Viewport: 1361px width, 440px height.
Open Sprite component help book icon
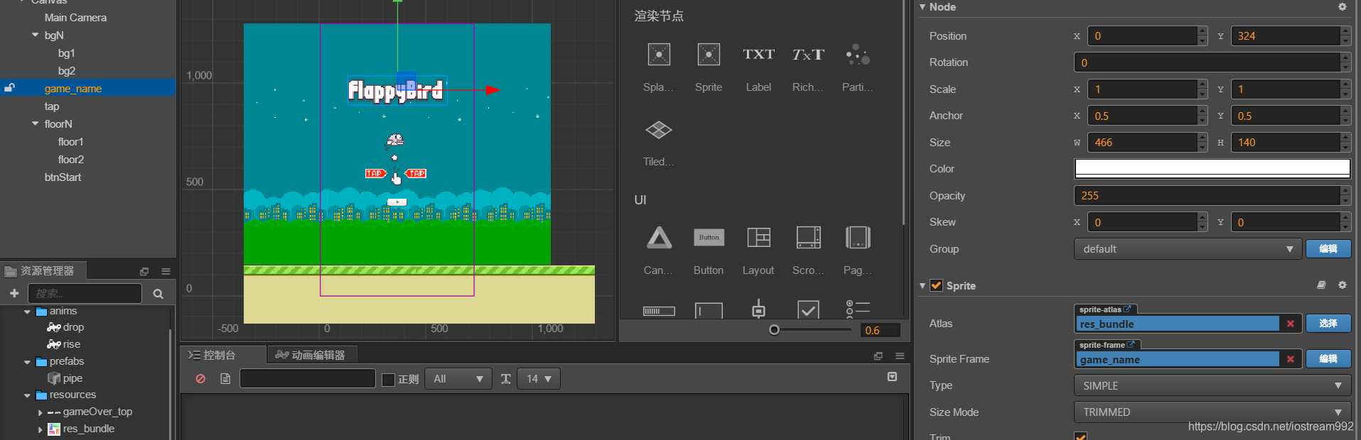pyautogui.click(x=1321, y=285)
